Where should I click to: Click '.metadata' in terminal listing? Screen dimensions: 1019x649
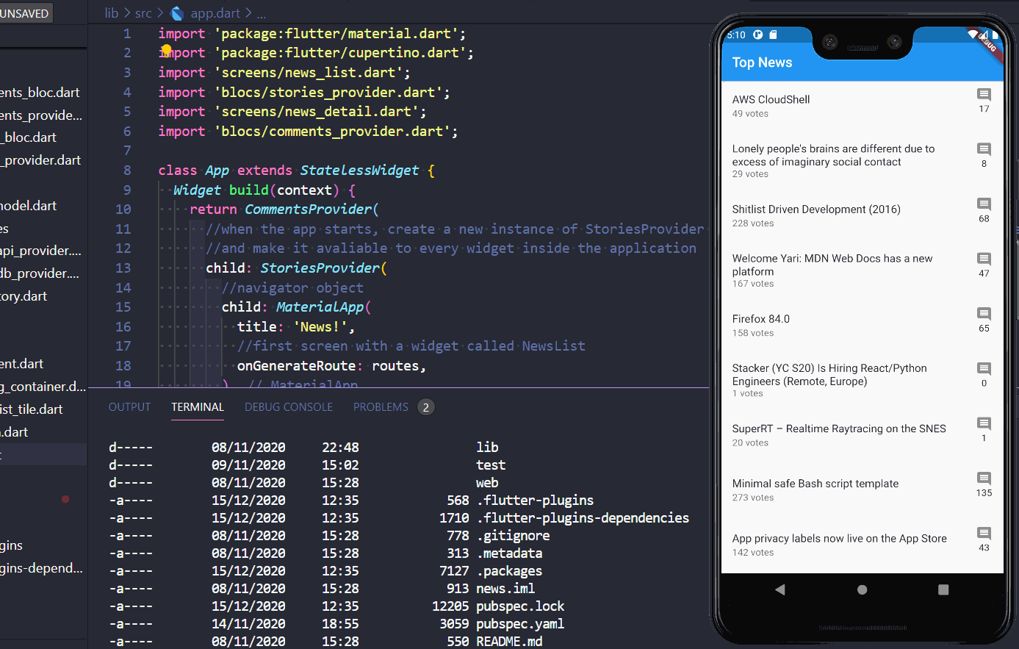click(x=509, y=553)
